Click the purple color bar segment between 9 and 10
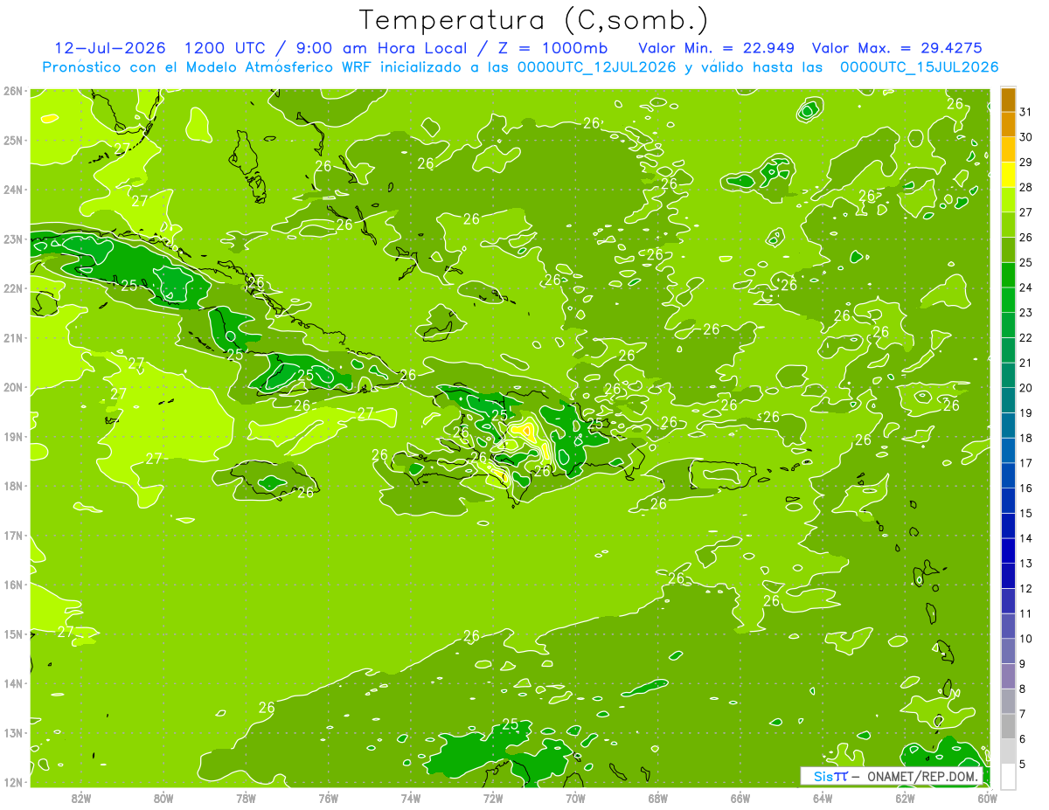 click(x=1008, y=652)
